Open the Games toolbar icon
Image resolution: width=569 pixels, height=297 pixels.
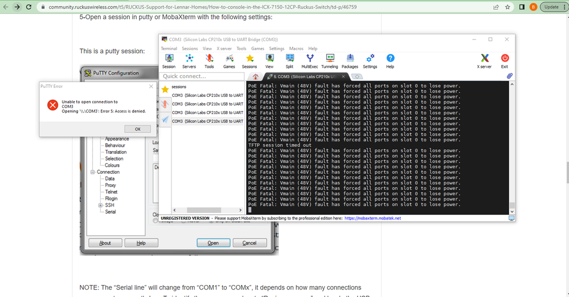229,61
